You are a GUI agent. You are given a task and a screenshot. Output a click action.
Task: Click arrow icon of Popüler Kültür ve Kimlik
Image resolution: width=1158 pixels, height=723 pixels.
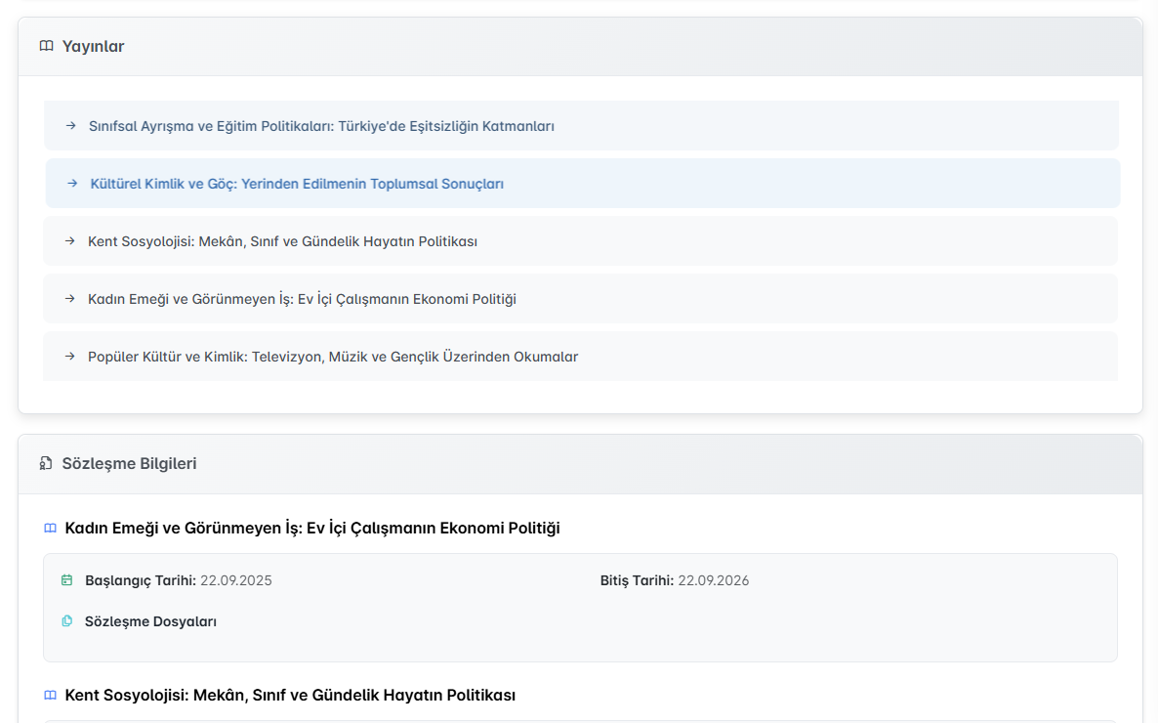click(x=69, y=357)
